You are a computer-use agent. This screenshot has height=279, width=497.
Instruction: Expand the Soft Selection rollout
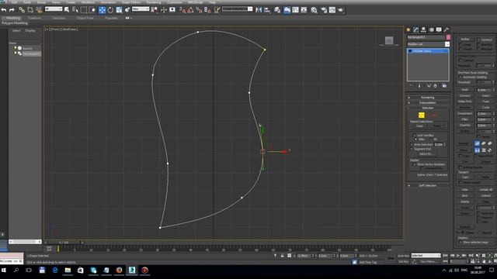(x=428, y=185)
